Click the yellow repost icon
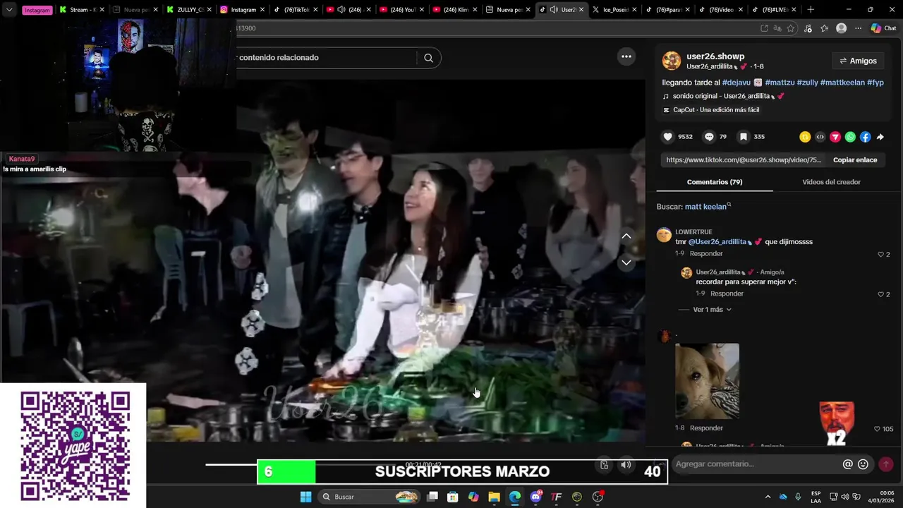The image size is (903, 508). pos(805,137)
